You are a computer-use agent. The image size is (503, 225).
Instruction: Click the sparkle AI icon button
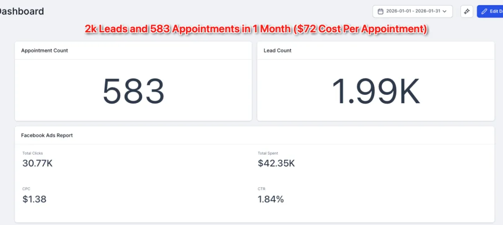pos(467,11)
